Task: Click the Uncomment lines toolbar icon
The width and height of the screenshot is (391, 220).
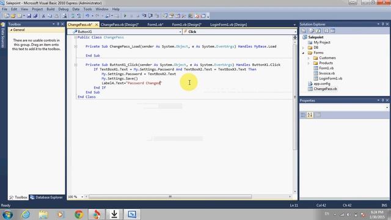Action: pyautogui.click(x=79, y=16)
